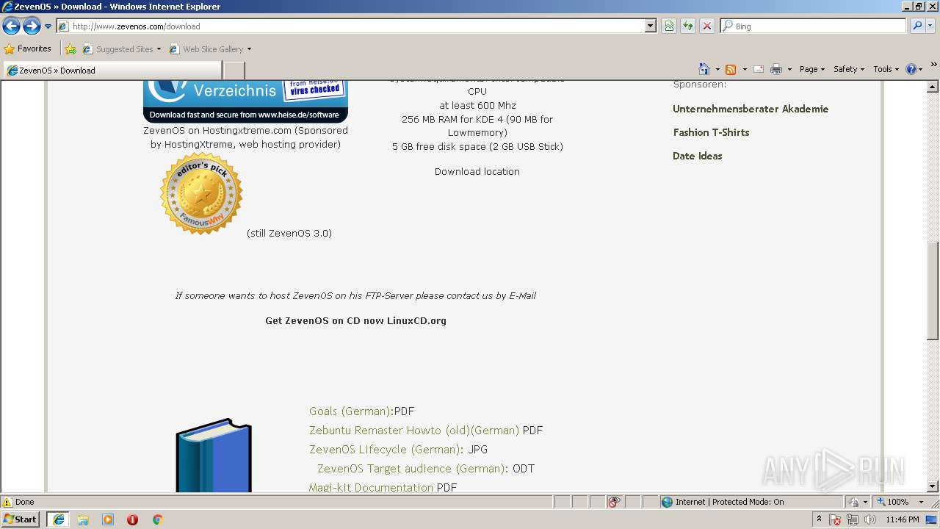Open ZevenOS Lifecycle (German) link
The image size is (940, 529).
click(385, 450)
